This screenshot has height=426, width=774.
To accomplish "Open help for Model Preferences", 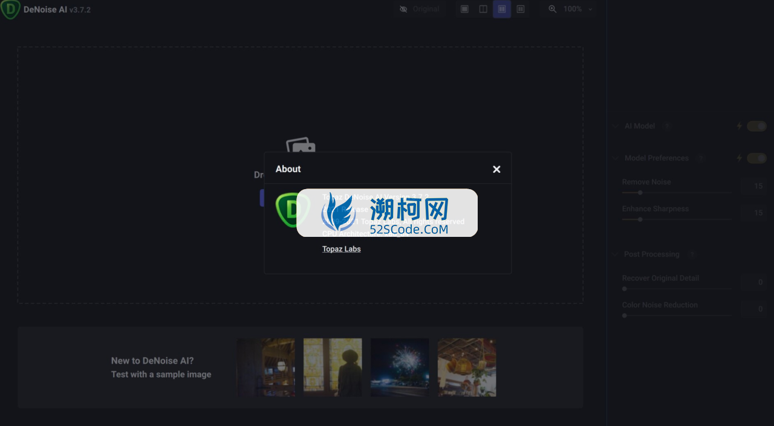I will coord(700,158).
